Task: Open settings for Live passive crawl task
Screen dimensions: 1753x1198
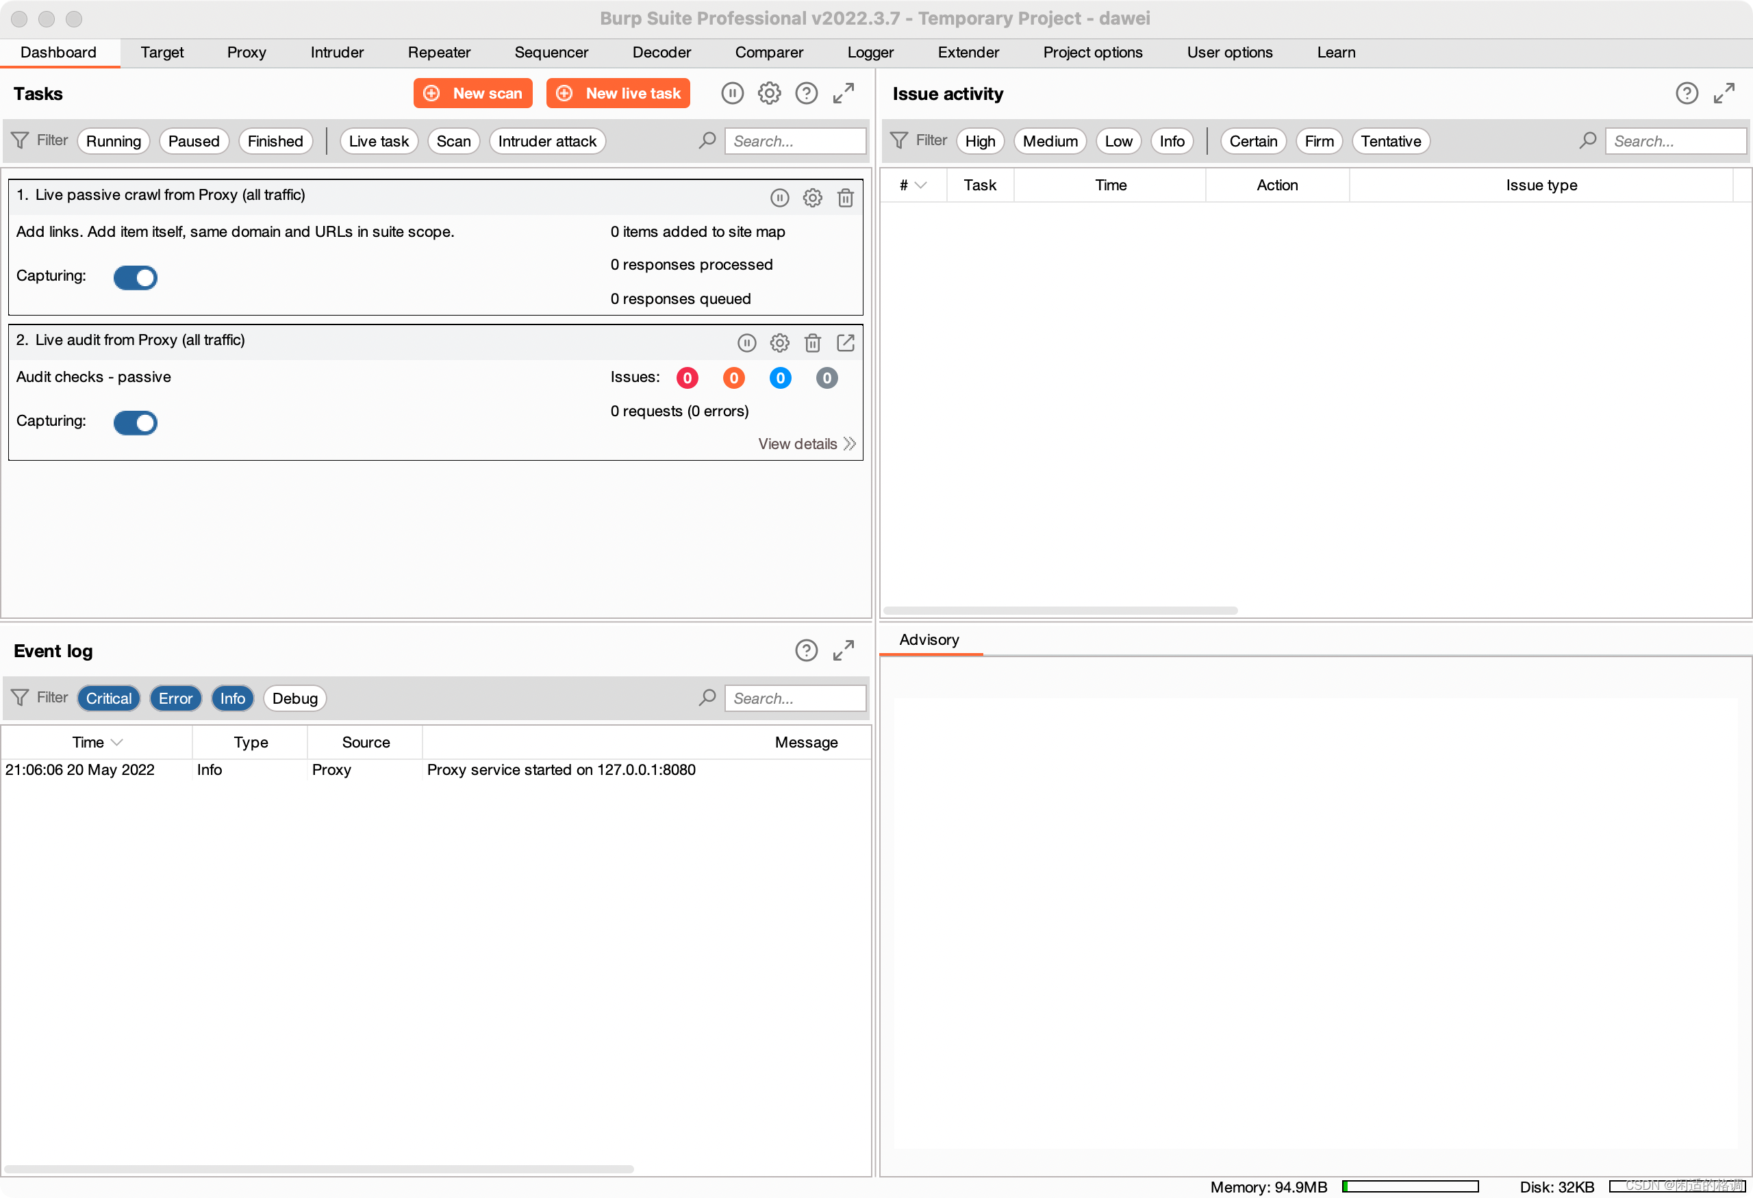Action: [x=811, y=198]
